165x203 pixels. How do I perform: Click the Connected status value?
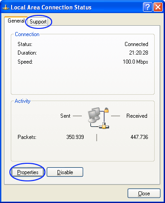[136, 44]
